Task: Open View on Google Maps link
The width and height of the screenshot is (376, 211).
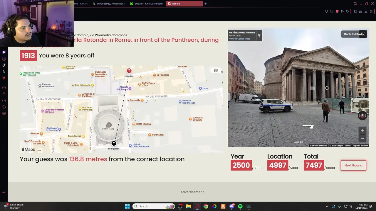Action: 240,39
